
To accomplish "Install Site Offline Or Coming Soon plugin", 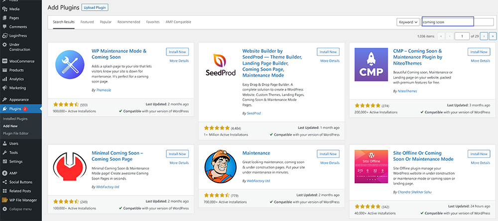I will (x=479, y=154).
